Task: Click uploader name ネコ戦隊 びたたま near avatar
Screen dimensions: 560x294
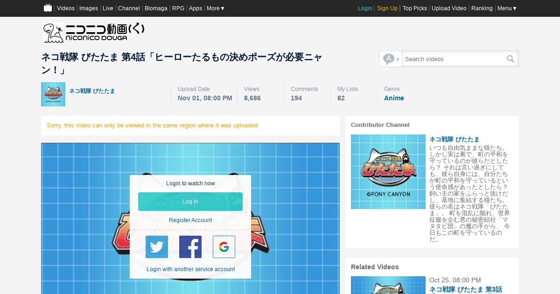Action: point(92,91)
